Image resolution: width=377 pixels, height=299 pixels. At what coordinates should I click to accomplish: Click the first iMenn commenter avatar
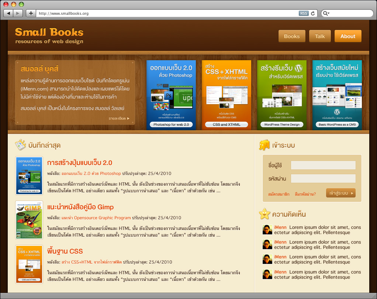[267, 230]
